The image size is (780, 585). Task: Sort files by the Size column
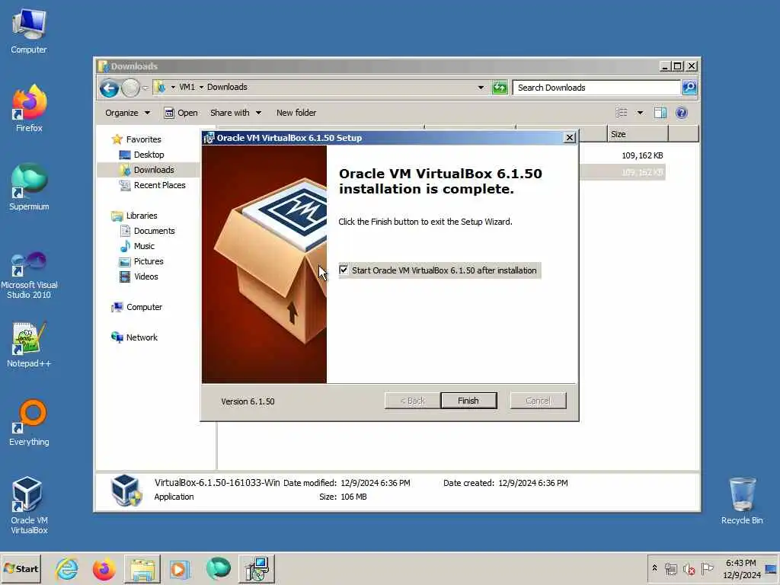tap(638, 134)
